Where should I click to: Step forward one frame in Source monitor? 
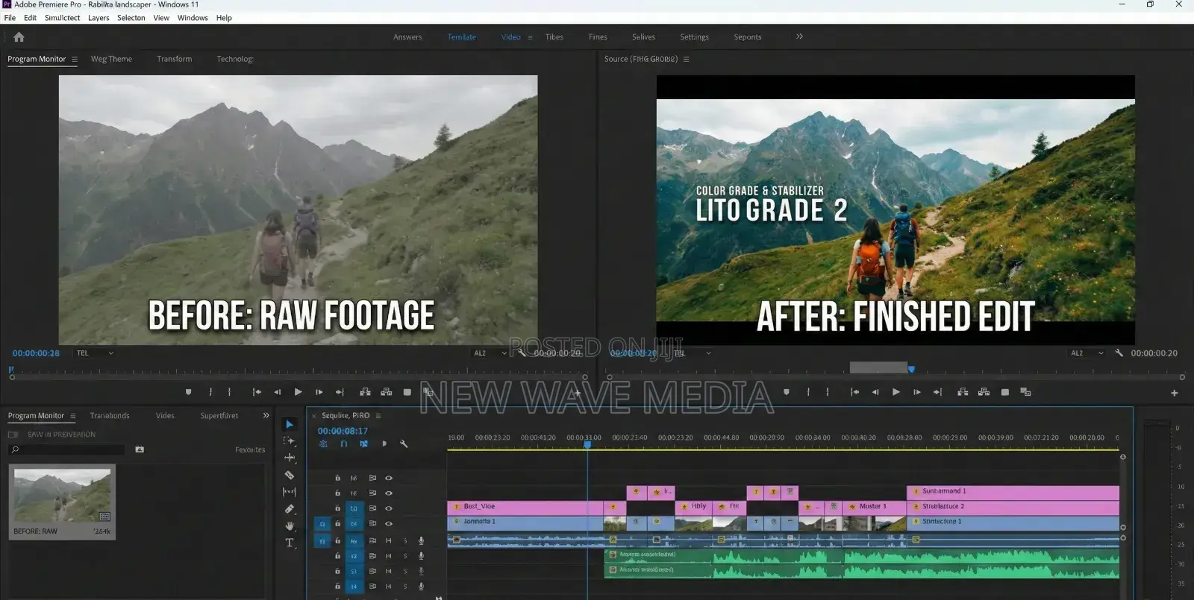tap(917, 392)
